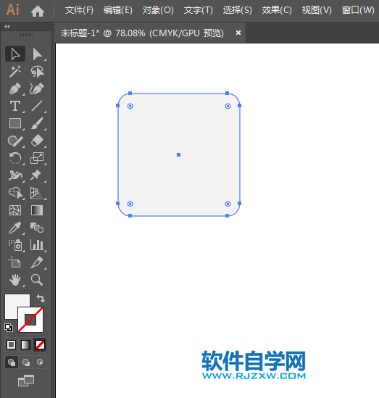
Task: Select the Pen tool
Action: (15, 89)
